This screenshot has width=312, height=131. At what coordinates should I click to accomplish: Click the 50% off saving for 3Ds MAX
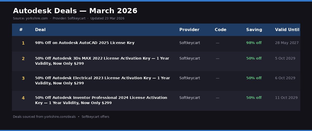tap(254, 58)
